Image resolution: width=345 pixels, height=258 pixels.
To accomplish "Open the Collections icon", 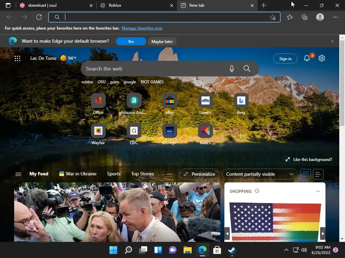I will coord(305,17).
